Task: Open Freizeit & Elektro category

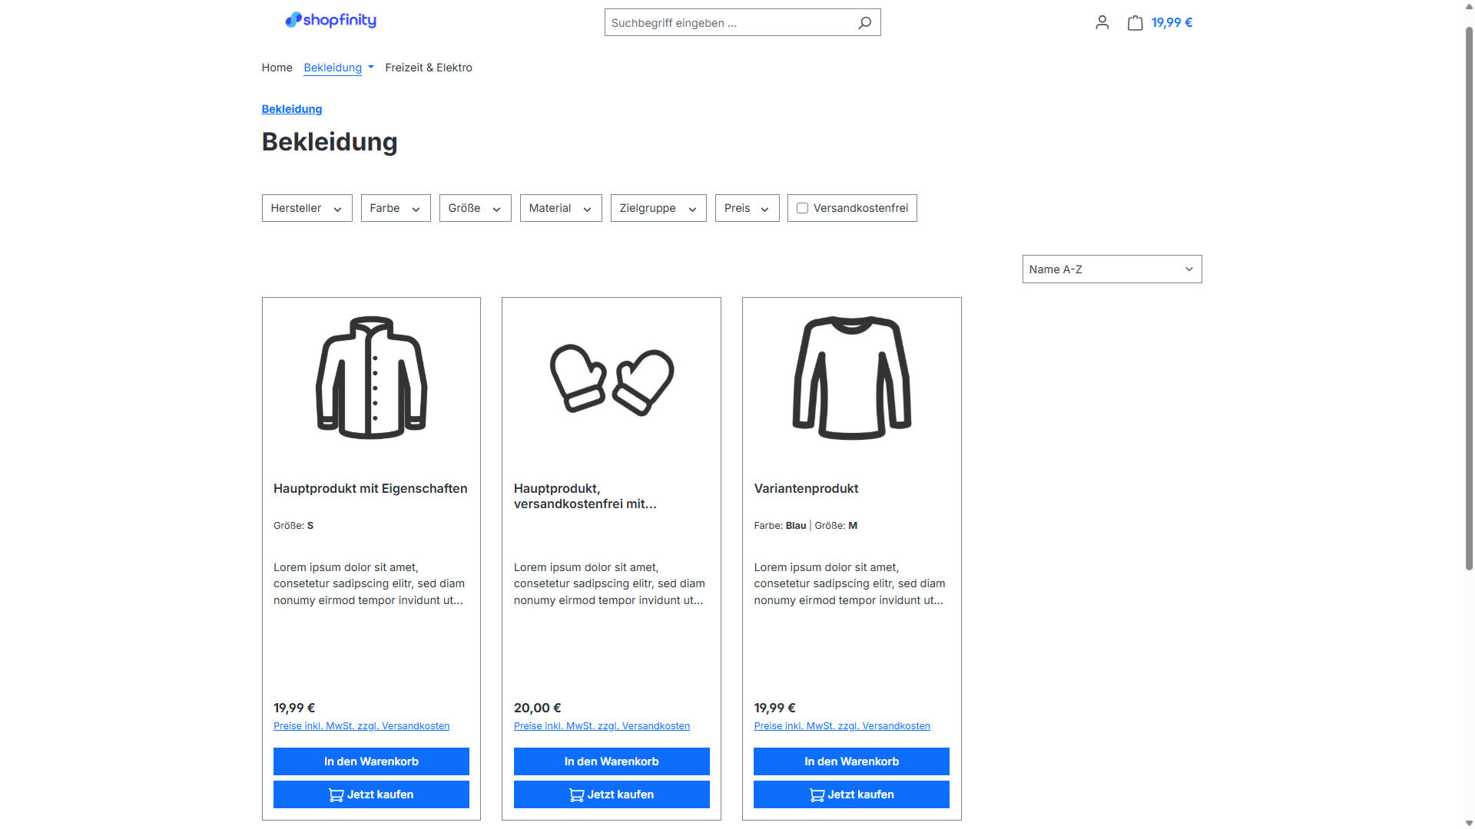Action: click(429, 68)
